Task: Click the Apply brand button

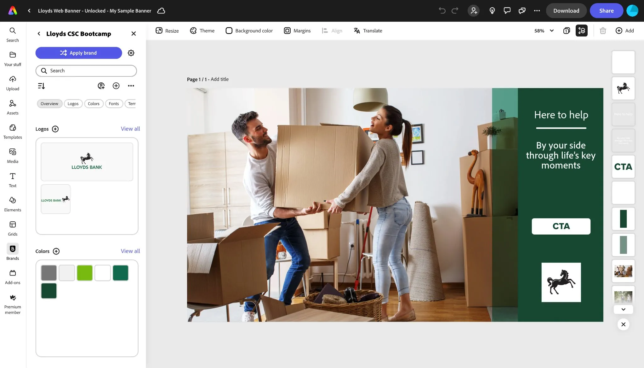Action: tap(79, 53)
